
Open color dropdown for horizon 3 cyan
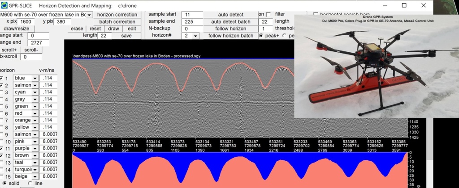[x=35, y=92]
